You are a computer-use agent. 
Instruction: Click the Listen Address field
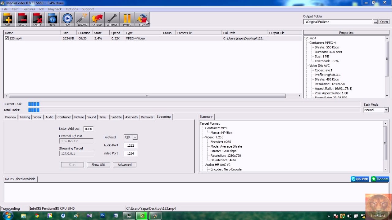click(x=89, y=129)
